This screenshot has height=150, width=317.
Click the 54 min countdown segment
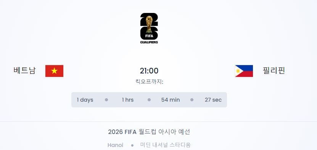(171, 100)
